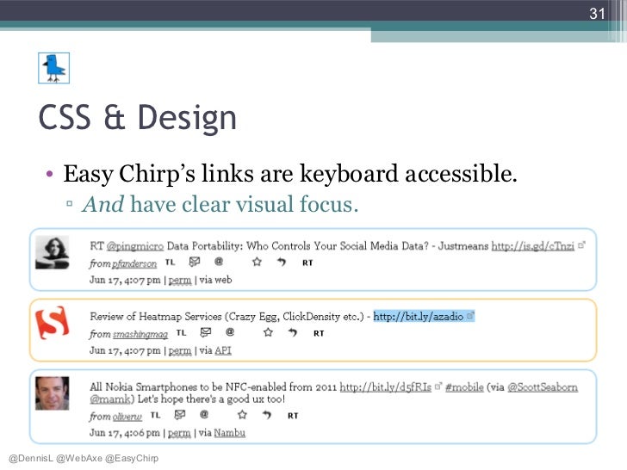627x470 pixels.
Task: Open the TL timeline icon in smashingmag's tweet
Action: (x=181, y=332)
